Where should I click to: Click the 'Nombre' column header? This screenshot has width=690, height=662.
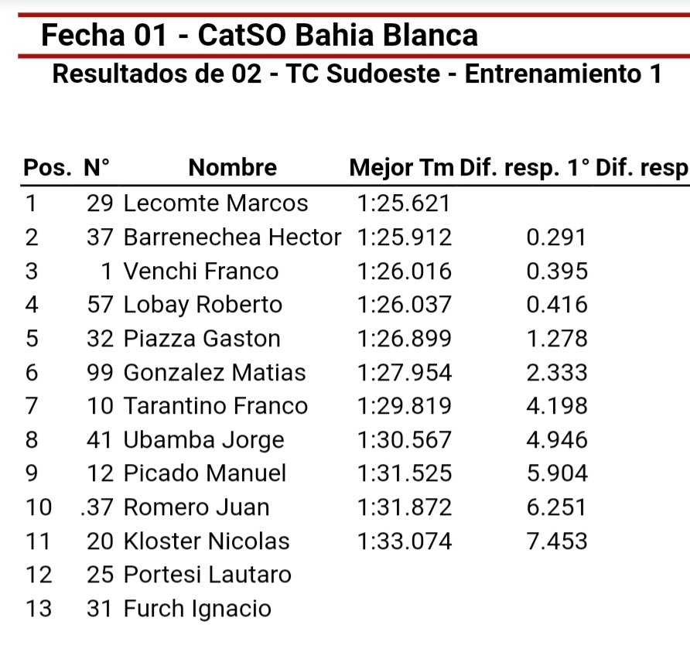[232, 168]
